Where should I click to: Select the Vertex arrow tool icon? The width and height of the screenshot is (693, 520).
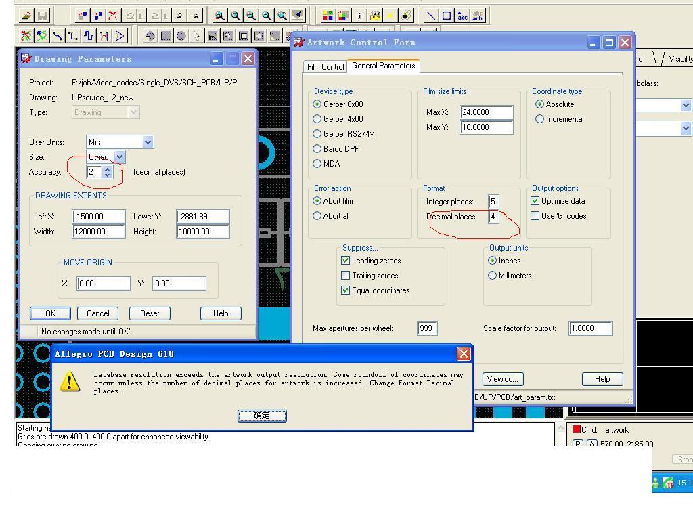[x=120, y=35]
